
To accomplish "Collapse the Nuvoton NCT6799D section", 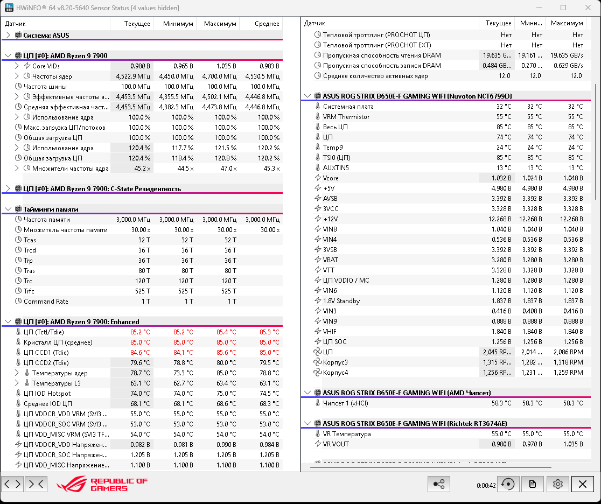I will (308, 96).
